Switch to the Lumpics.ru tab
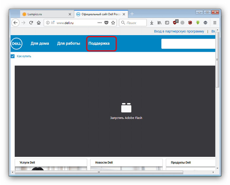This screenshot has height=185, width=230. (x=45, y=14)
